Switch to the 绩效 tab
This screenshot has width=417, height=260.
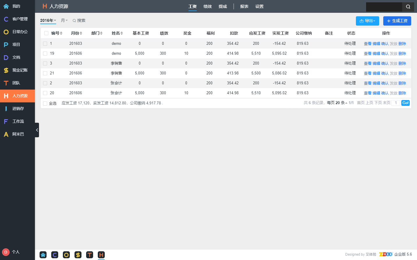pos(207,6)
